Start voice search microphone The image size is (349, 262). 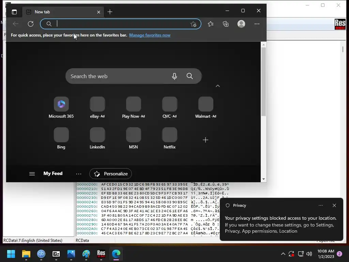(x=174, y=76)
